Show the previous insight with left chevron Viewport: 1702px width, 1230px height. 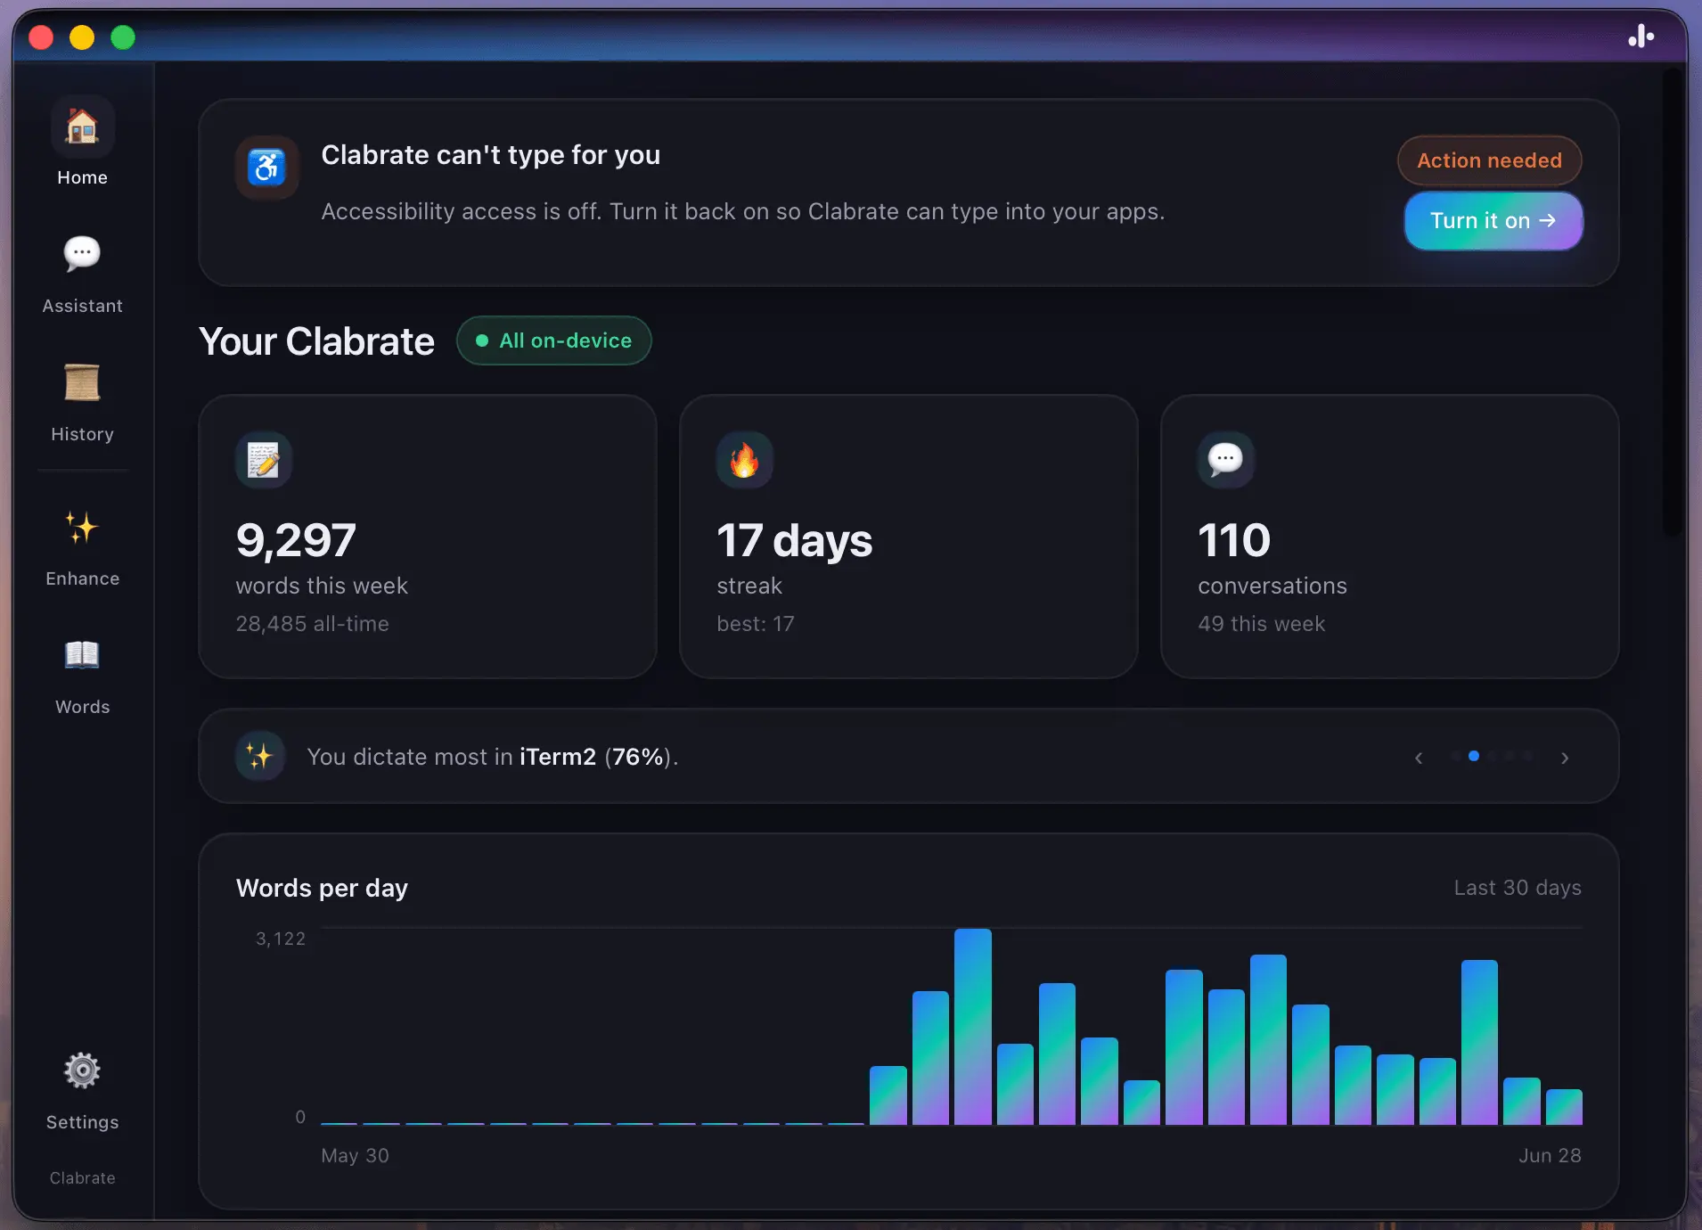(x=1419, y=758)
